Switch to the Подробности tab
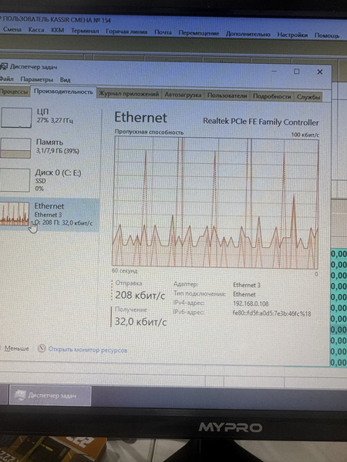This screenshot has height=462, width=347. pyautogui.click(x=271, y=96)
